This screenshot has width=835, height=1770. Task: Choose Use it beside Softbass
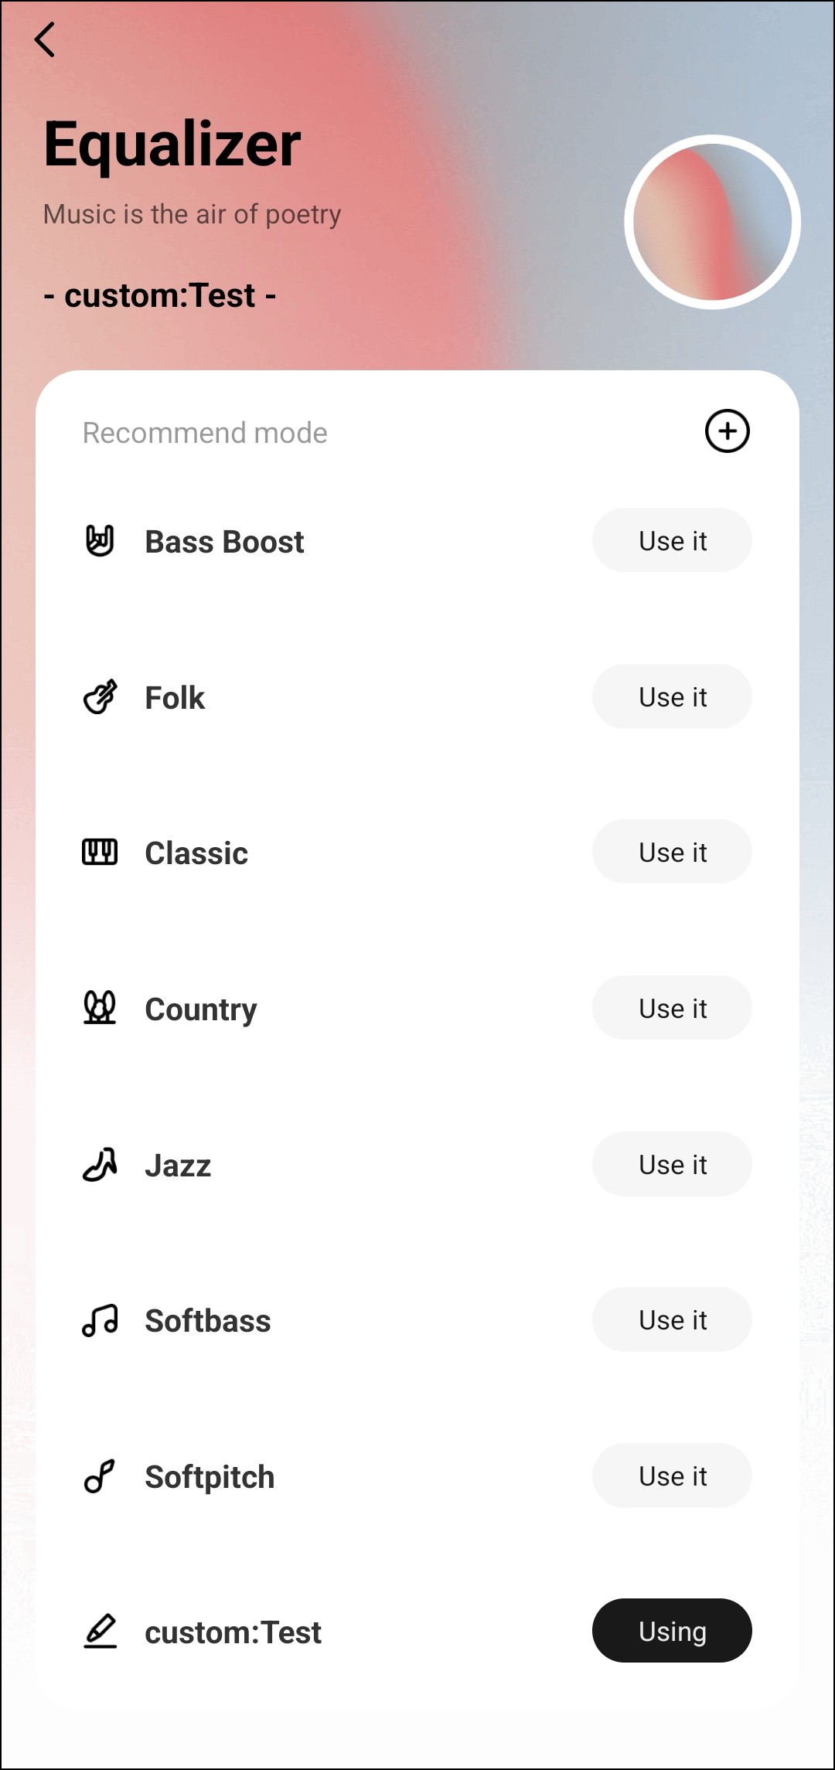pyautogui.click(x=672, y=1320)
